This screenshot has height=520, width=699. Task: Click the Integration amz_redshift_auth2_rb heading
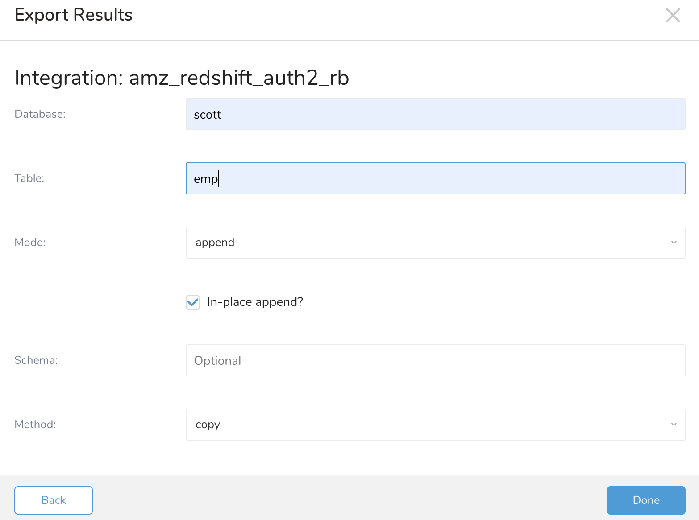(182, 78)
